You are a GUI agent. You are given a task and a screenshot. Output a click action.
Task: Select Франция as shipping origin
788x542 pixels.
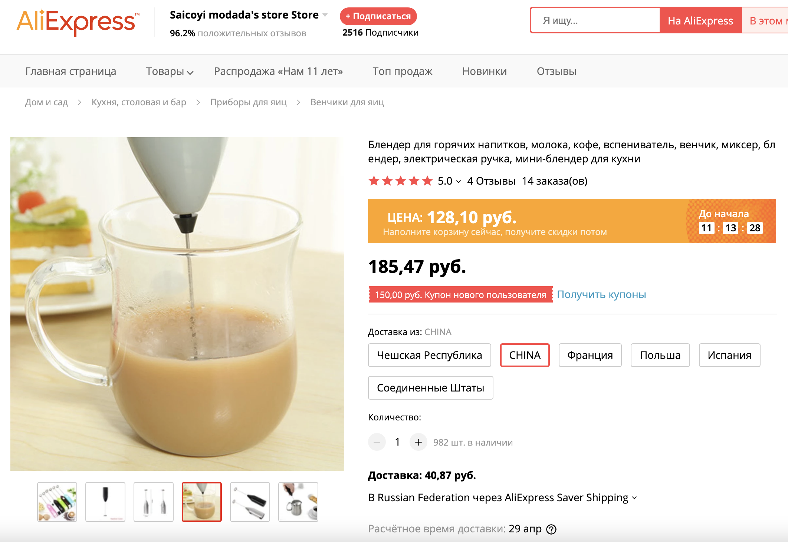click(590, 355)
